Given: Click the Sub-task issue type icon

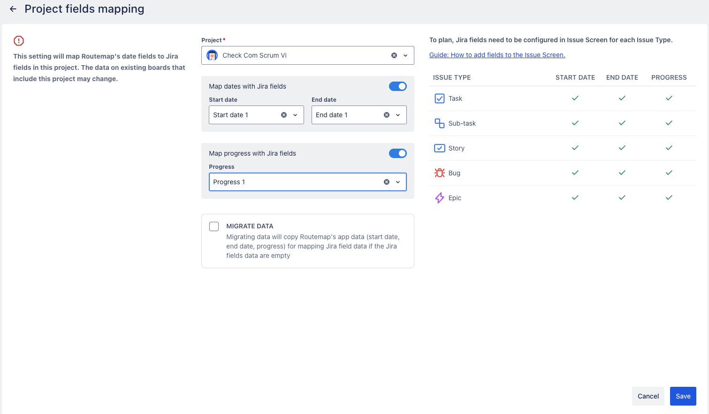Looking at the screenshot, I should (x=439, y=123).
